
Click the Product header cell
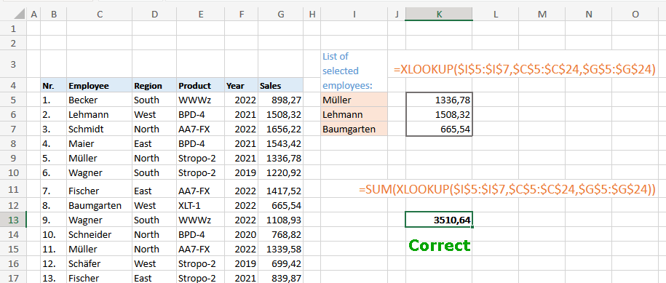click(x=200, y=86)
